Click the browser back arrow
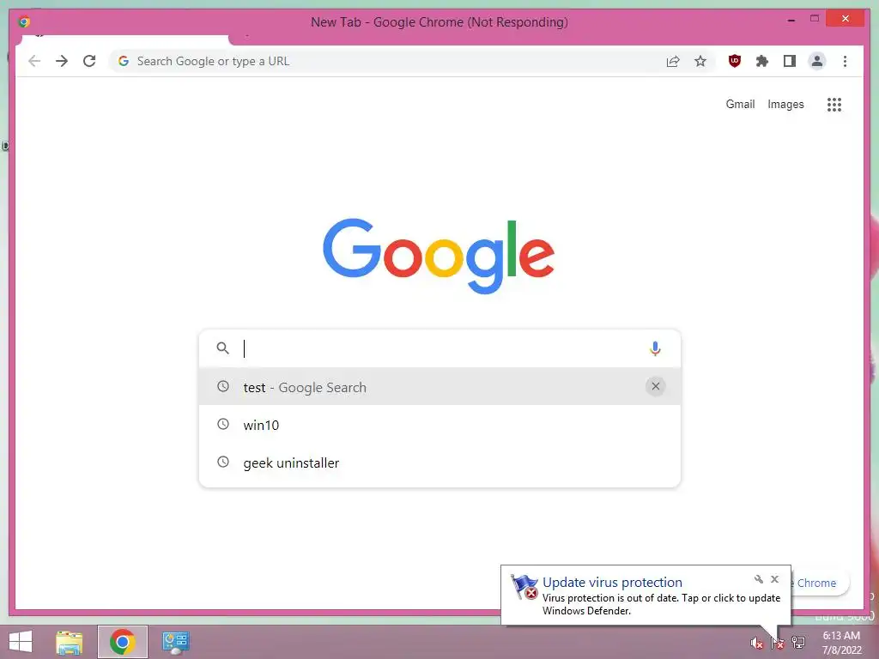This screenshot has height=659, width=879. pyautogui.click(x=34, y=61)
